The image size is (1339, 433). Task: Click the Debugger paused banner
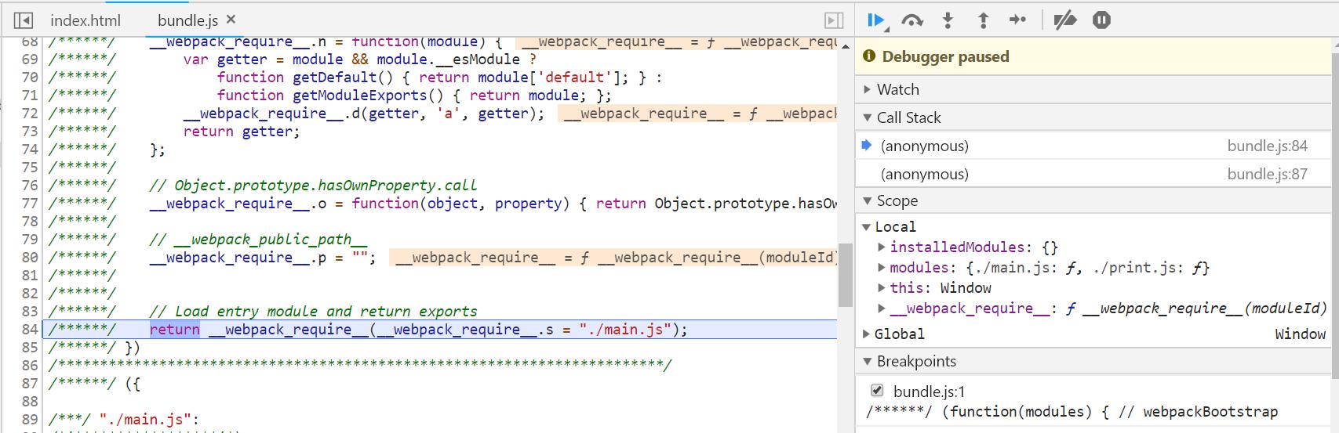click(x=1092, y=56)
